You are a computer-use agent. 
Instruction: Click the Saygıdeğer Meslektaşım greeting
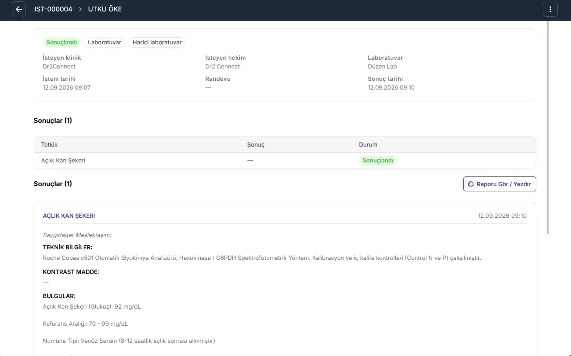[x=77, y=235]
